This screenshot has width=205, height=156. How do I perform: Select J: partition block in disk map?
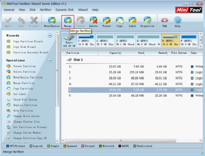[125, 40]
